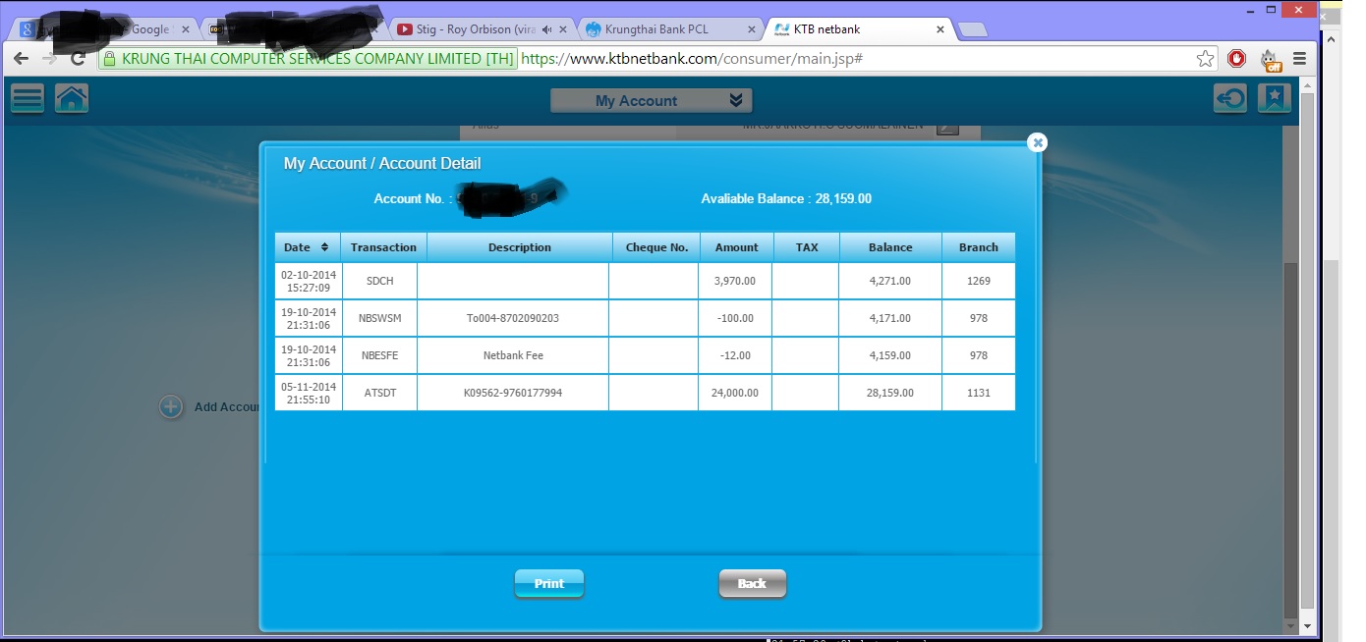Image resolution: width=1366 pixels, height=642 pixels.
Task: Go to the netbank home icon
Action: tap(72, 98)
